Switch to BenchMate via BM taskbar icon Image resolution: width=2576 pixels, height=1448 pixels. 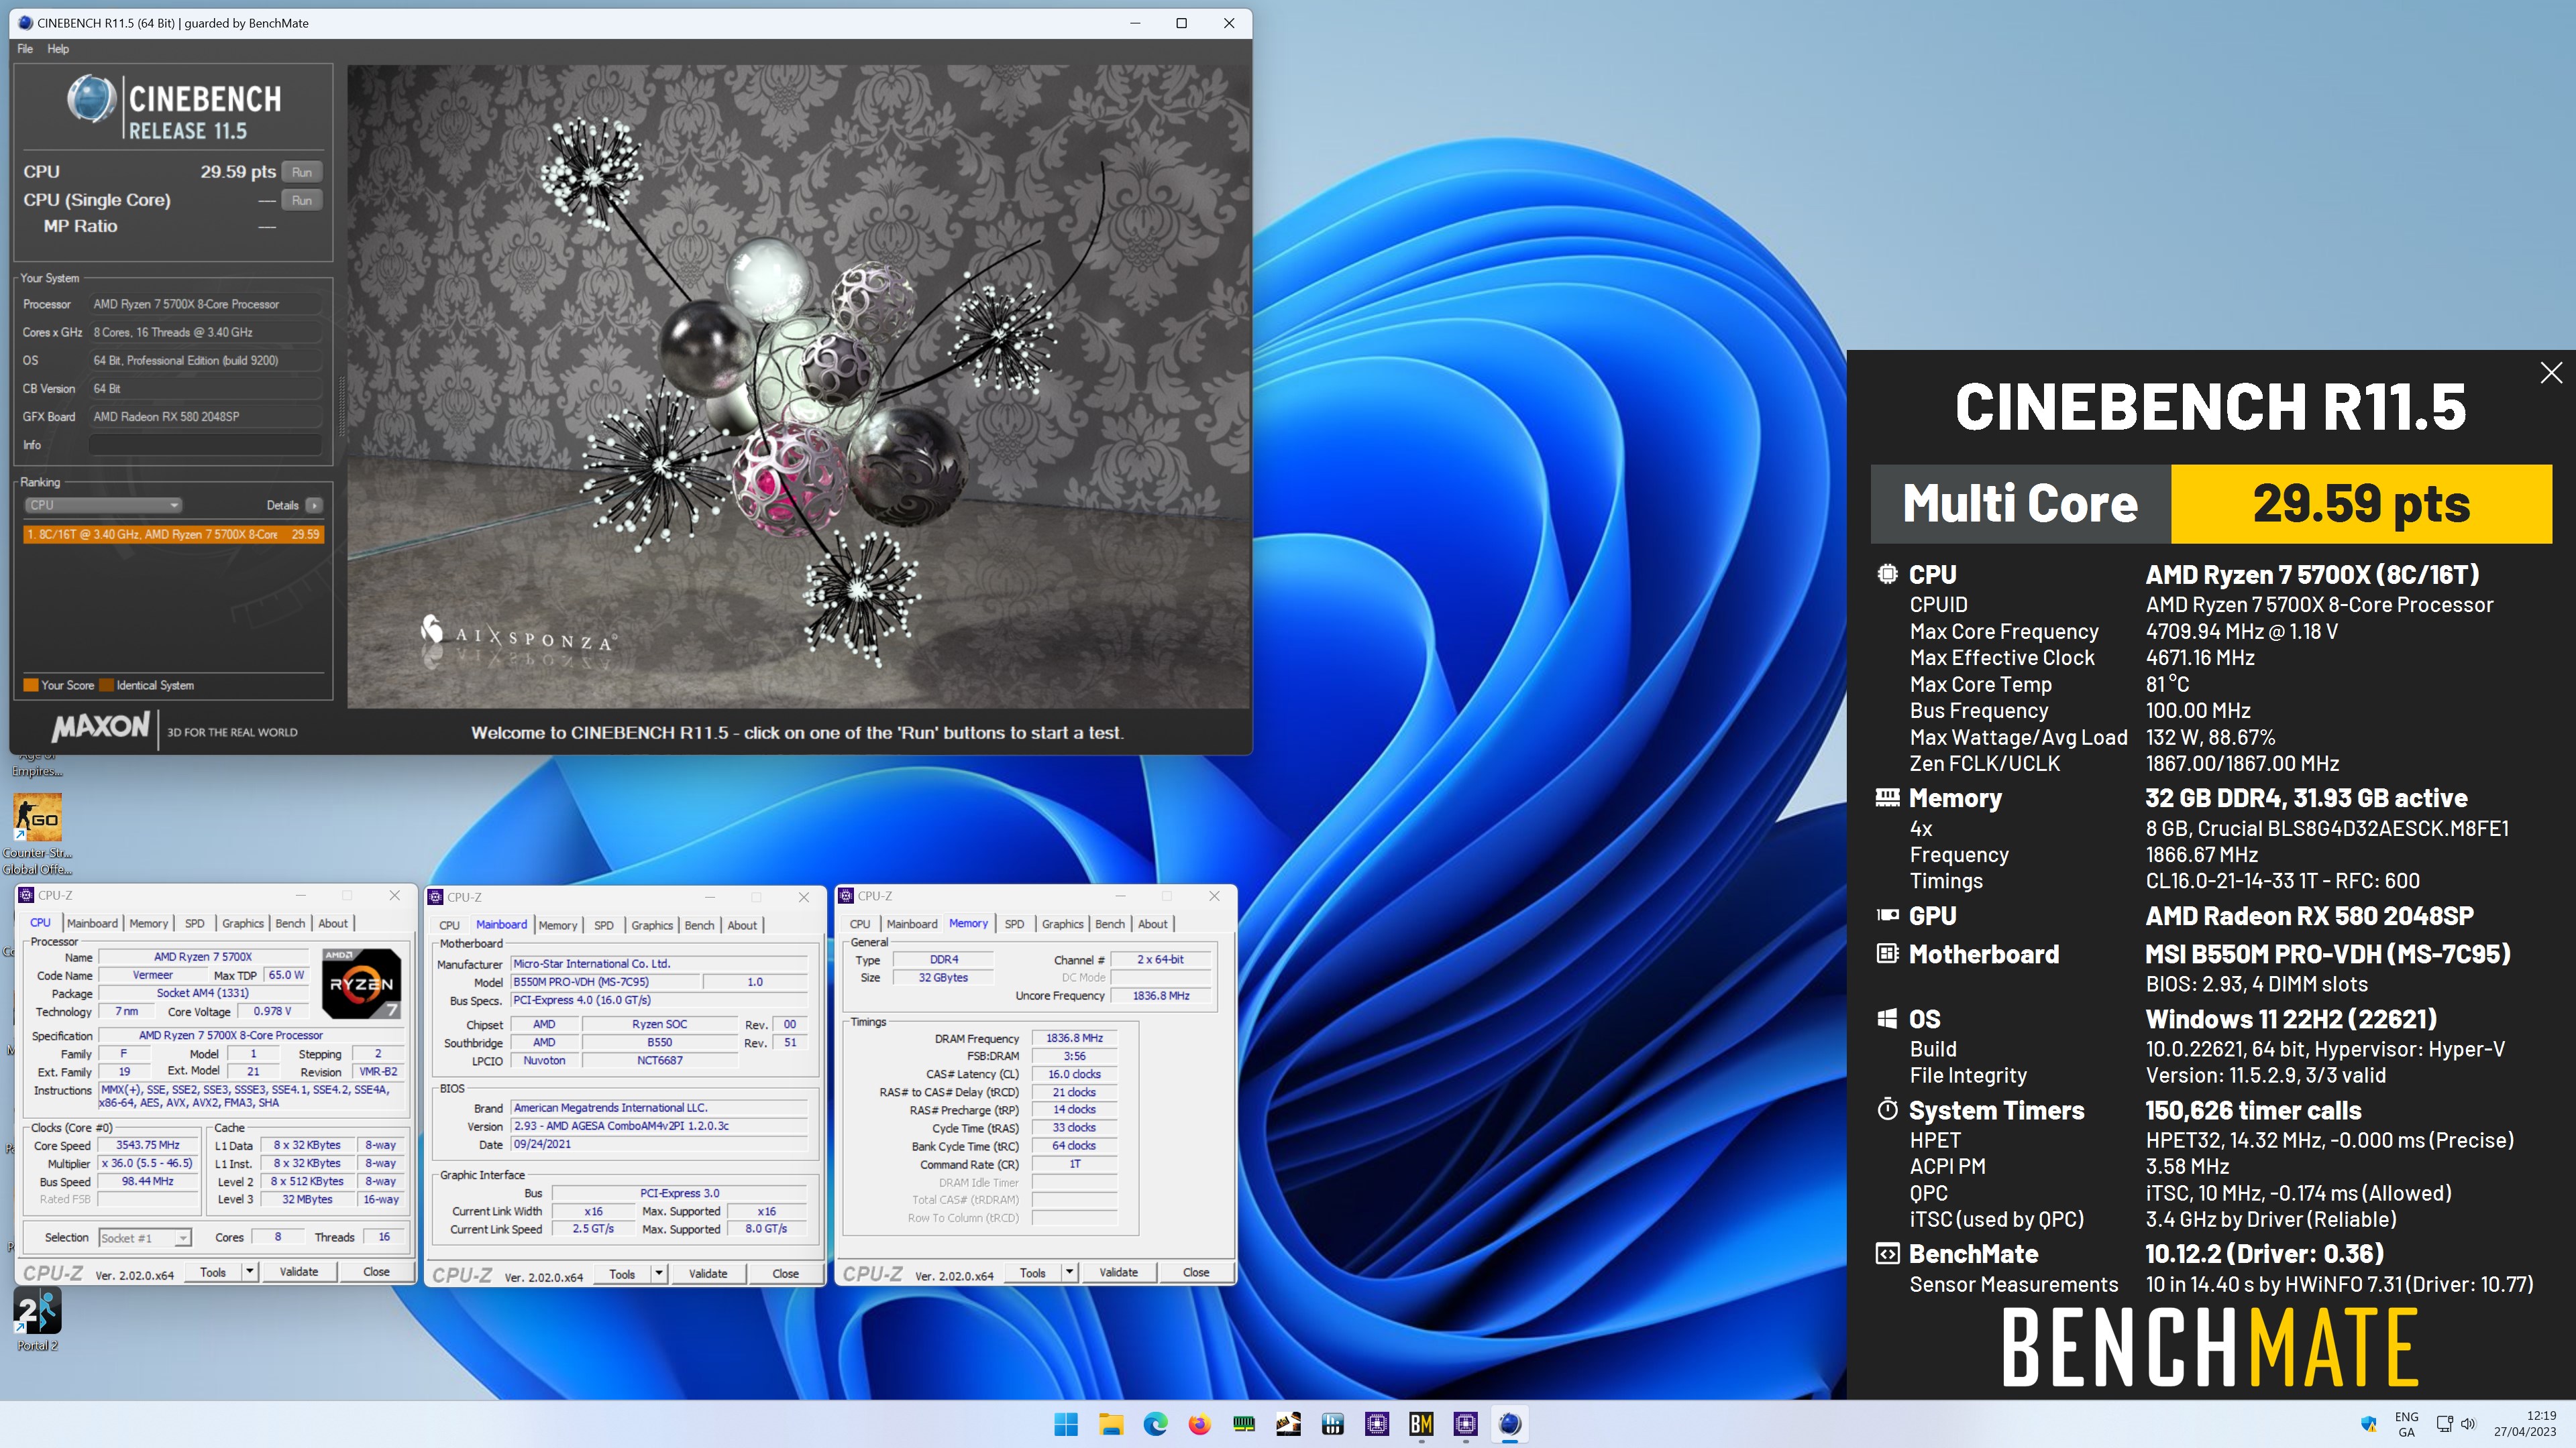click(x=1421, y=1424)
